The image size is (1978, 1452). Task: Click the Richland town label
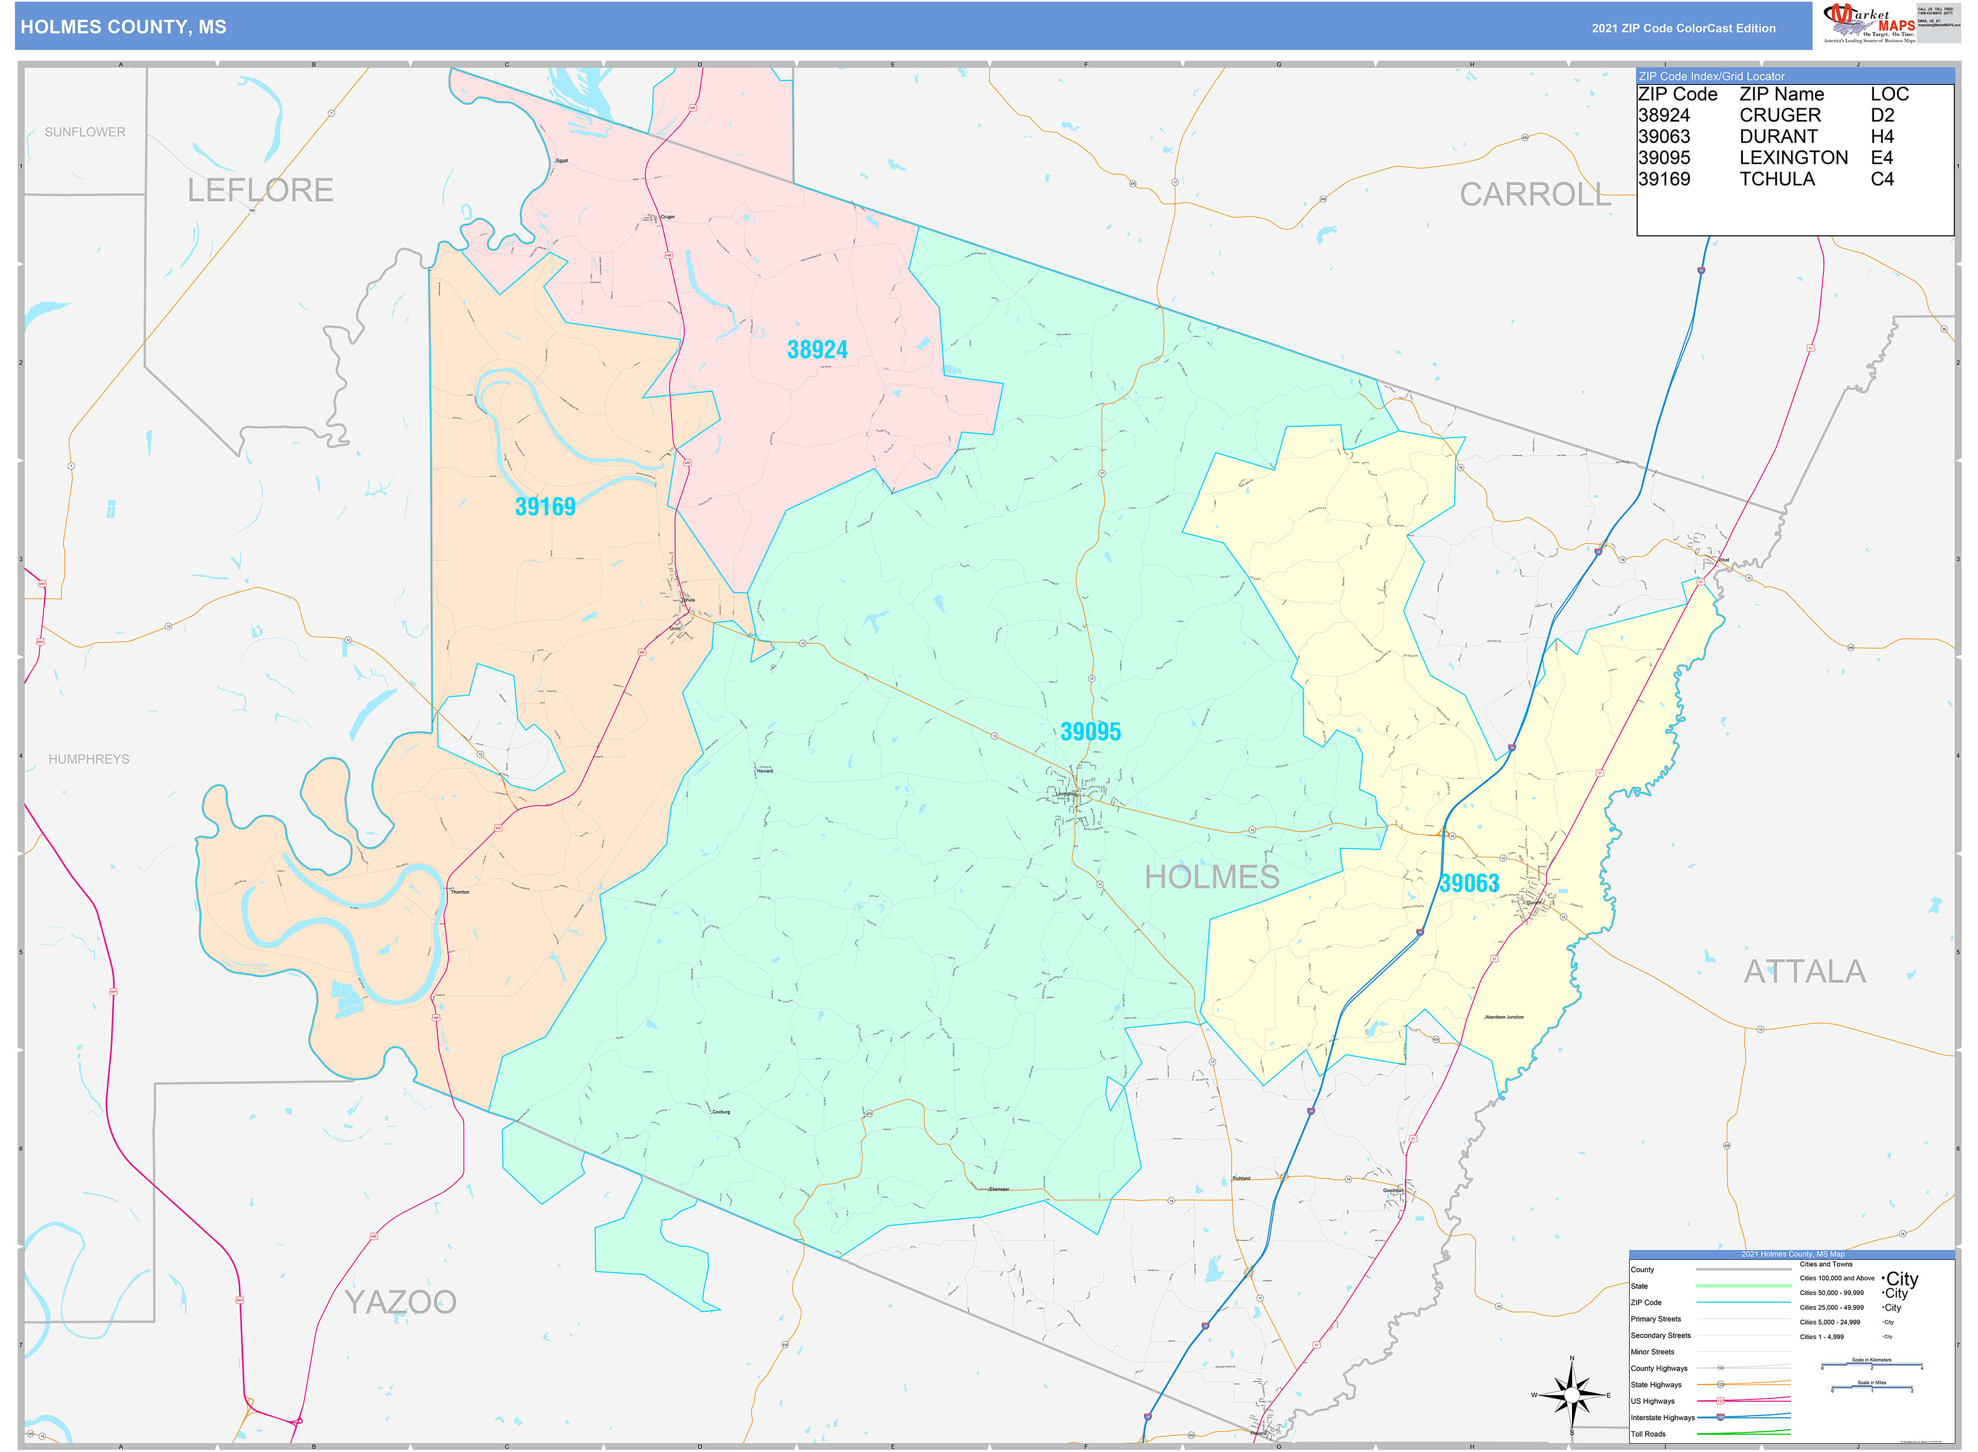pos(1241,1178)
